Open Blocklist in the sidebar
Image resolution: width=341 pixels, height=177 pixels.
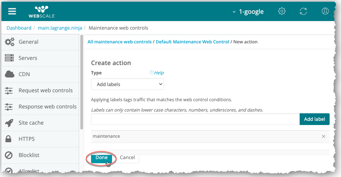29,155
